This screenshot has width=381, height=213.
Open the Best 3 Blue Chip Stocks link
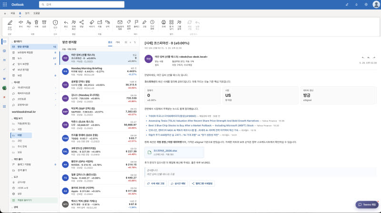coord(201,125)
